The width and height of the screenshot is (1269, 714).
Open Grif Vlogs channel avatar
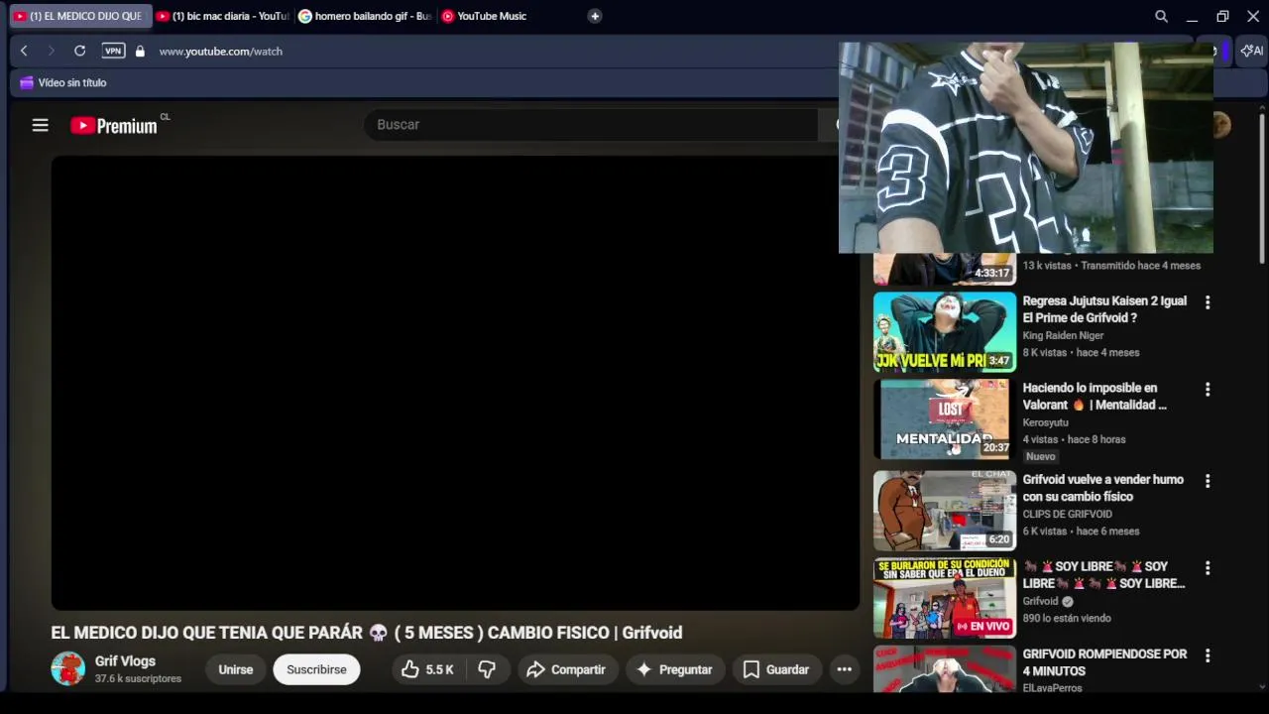pos(68,669)
